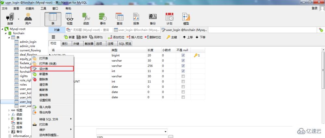Toggle 不是 null for the bigint row
This screenshot has width=325, height=138.
click(183, 55)
